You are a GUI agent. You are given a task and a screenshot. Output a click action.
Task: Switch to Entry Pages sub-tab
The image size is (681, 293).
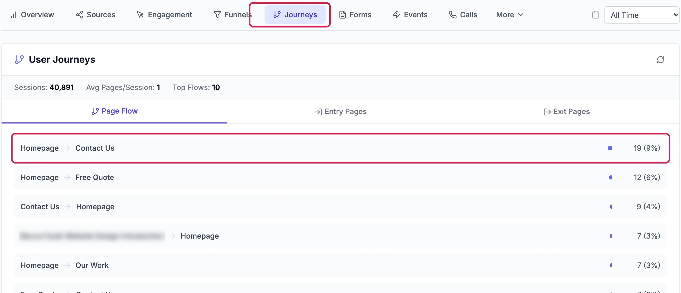pos(340,112)
